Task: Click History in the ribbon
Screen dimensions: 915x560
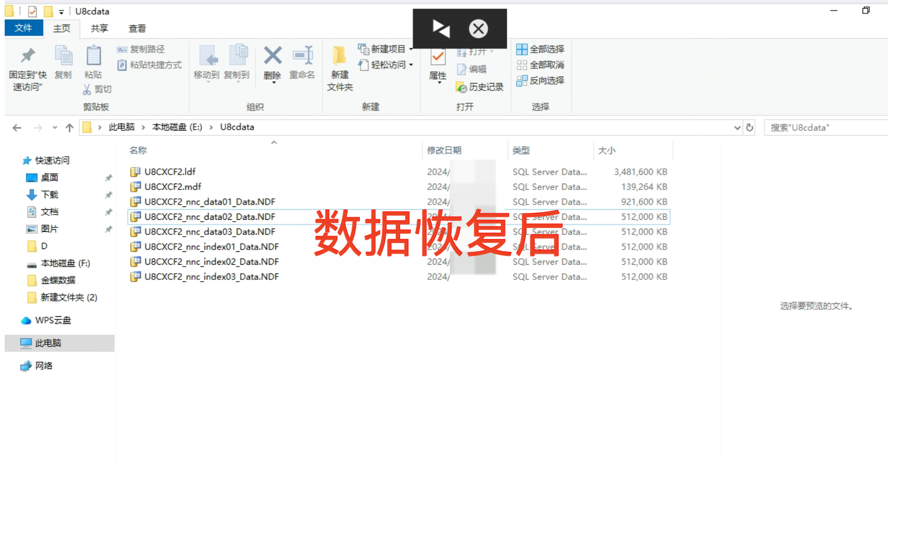Action: click(x=480, y=87)
